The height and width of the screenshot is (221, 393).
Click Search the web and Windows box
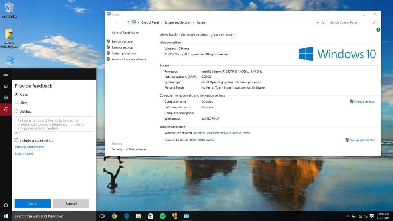click(x=54, y=216)
